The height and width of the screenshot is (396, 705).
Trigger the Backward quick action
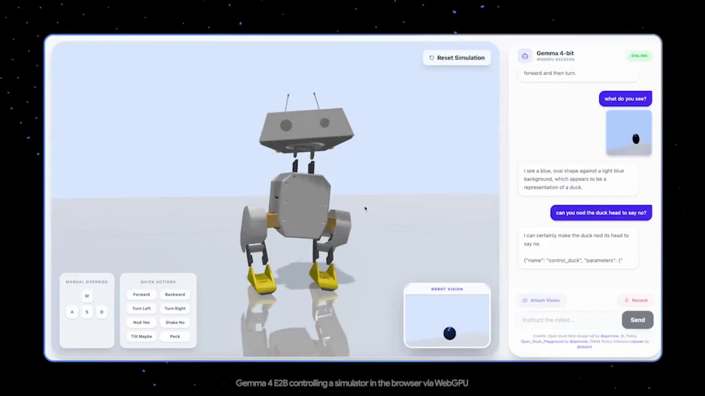175,294
